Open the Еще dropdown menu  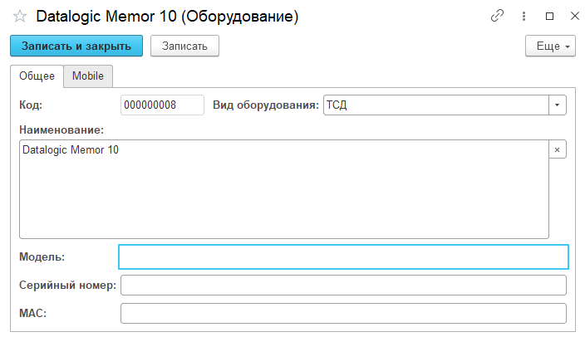(x=551, y=46)
